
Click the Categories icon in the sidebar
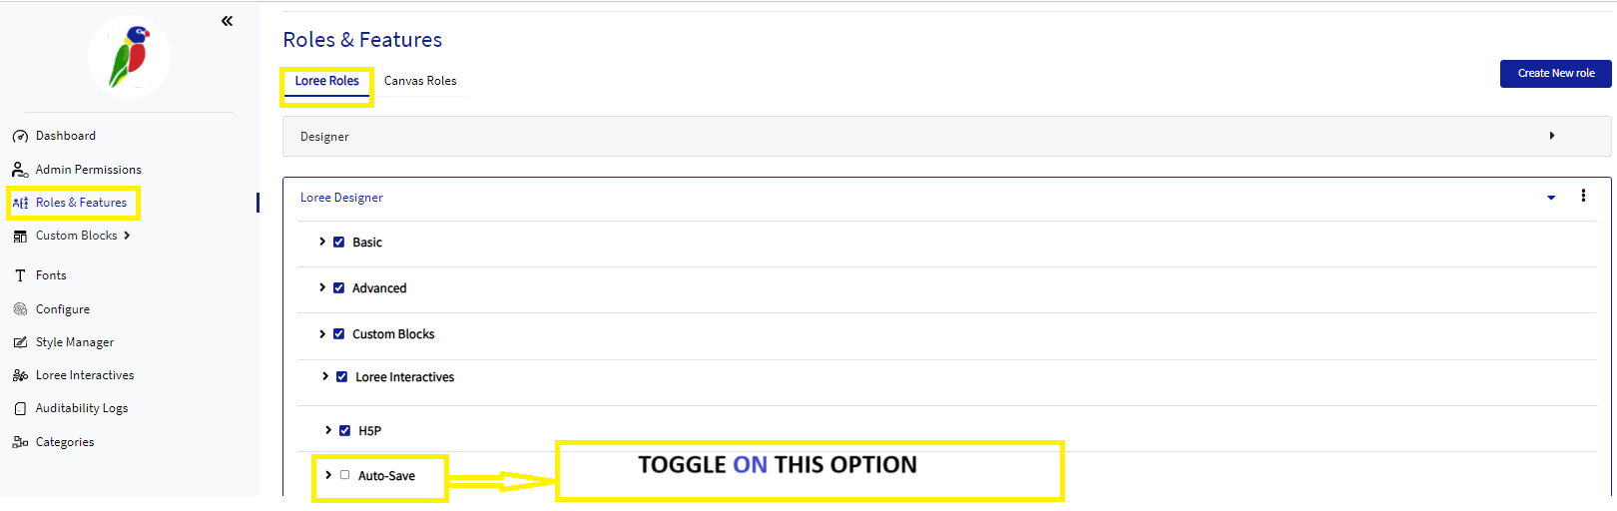click(x=20, y=442)
